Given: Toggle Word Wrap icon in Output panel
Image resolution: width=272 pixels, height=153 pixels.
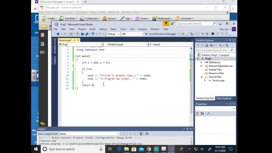Looking at the screenshot, I should [147, 133].
